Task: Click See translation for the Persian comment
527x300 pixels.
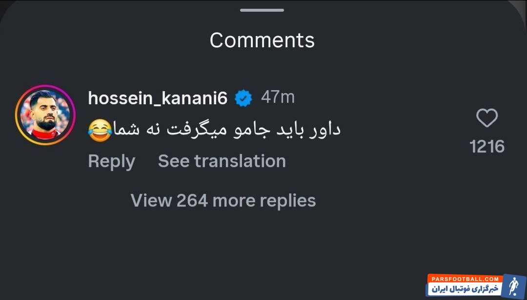Action: pos(222,161)
